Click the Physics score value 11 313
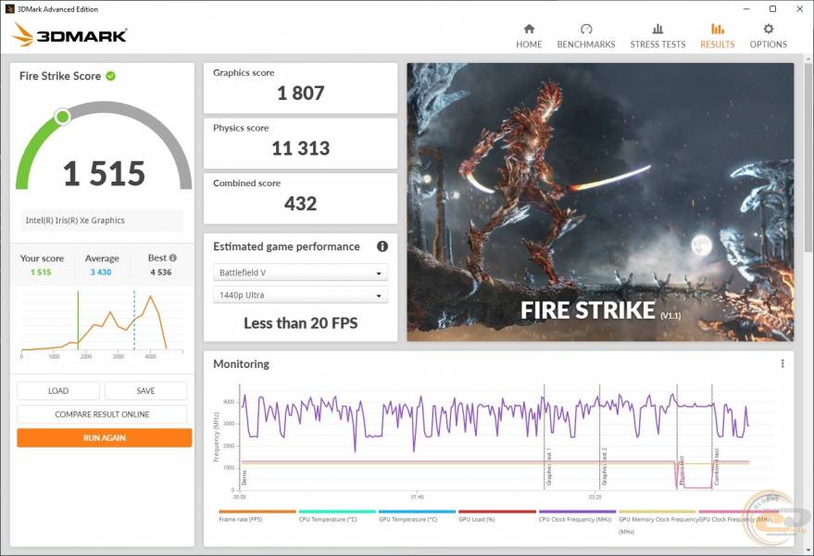The image size is (814, 556). [x=301, y=148]
